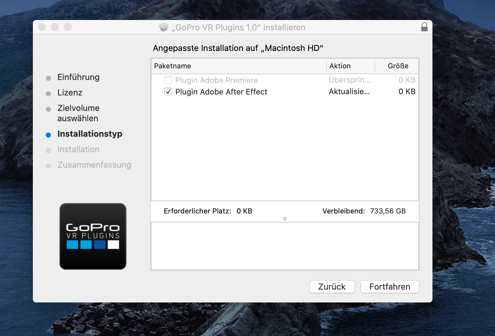Screen dimensions: 495x336
Task: Click the Fortfahren button
Action: (390, 287)
